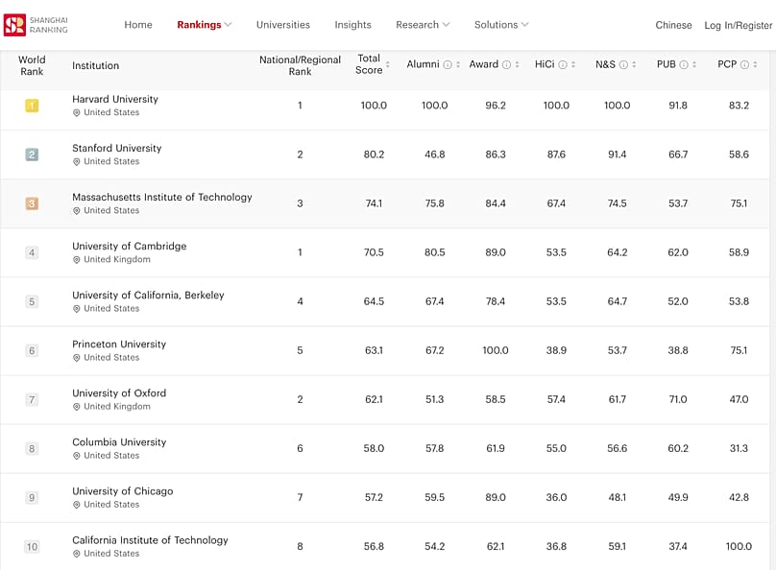Open California Institute of Technology's page

[150, 540]
